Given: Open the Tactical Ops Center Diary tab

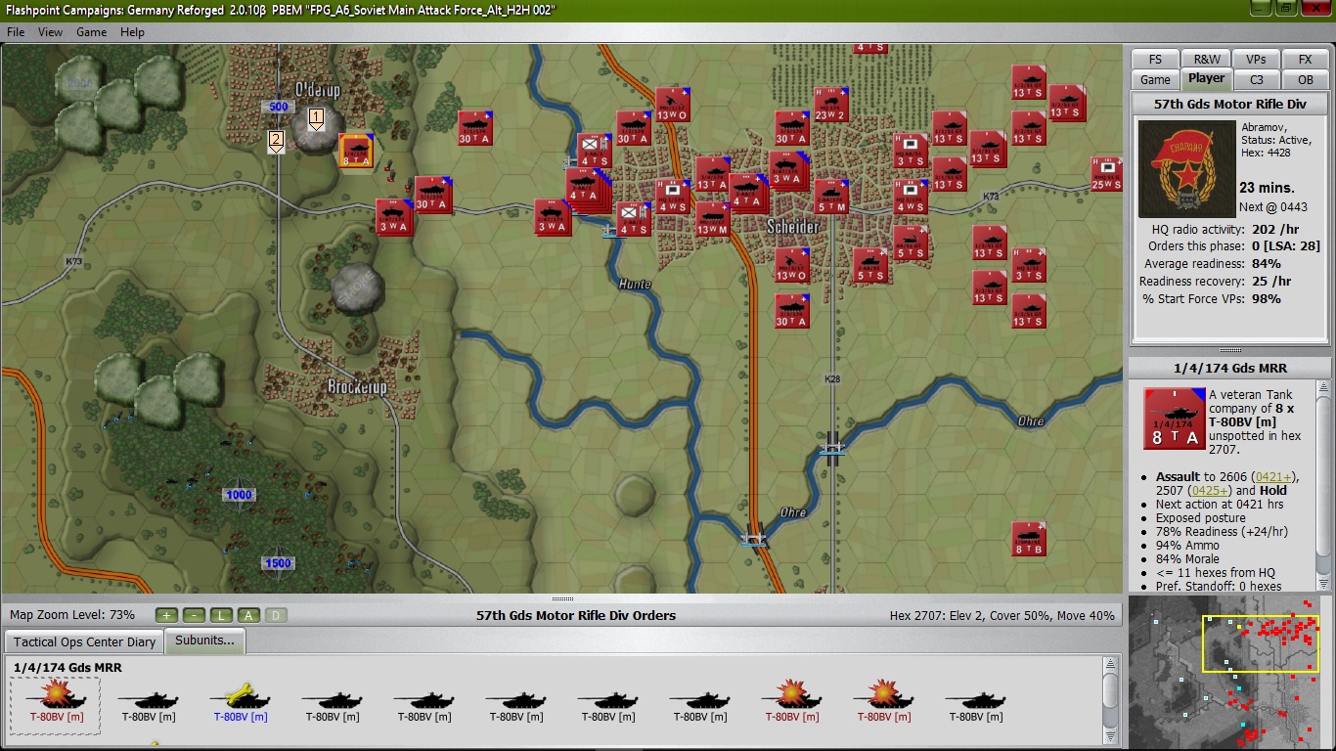Looking at the screenshot, I should 85,641.
